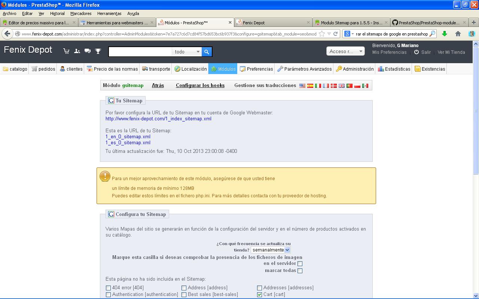Click 'Configurar los hooks' link
Viewport: 479px width, 299px height.
click(200, 85)
